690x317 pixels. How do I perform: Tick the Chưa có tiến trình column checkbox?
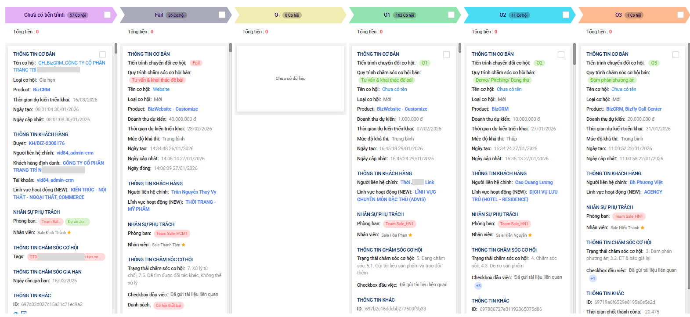click(107, 15)
